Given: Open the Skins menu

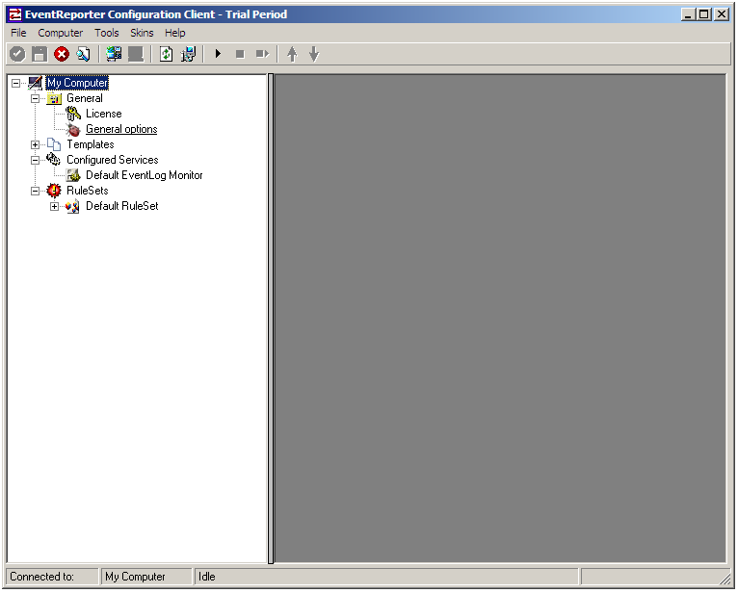Looking at the screenshot, I should click(142, 33).
